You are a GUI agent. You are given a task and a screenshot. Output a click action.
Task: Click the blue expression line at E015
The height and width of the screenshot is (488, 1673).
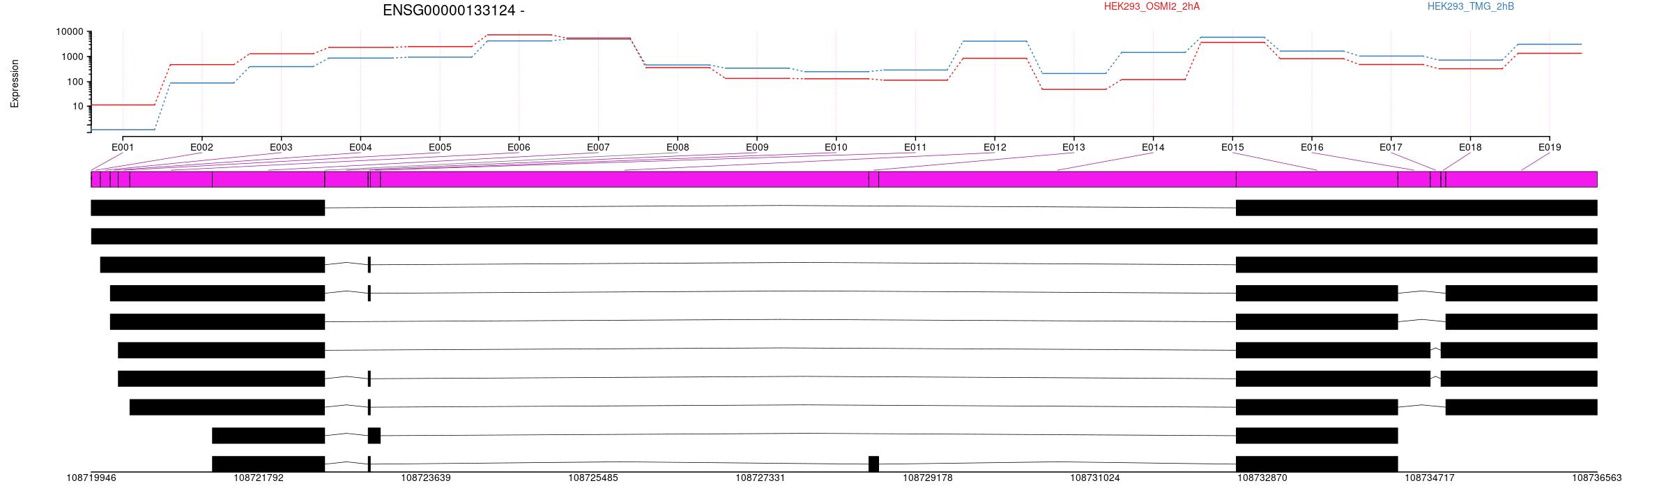coord(1232,37)
